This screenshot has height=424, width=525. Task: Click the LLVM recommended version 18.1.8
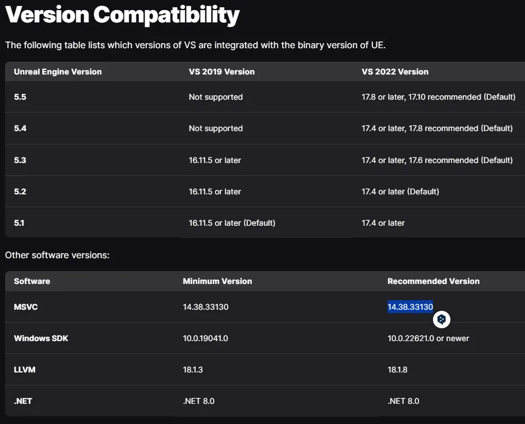pyautogui.click(x=399, y=370)
